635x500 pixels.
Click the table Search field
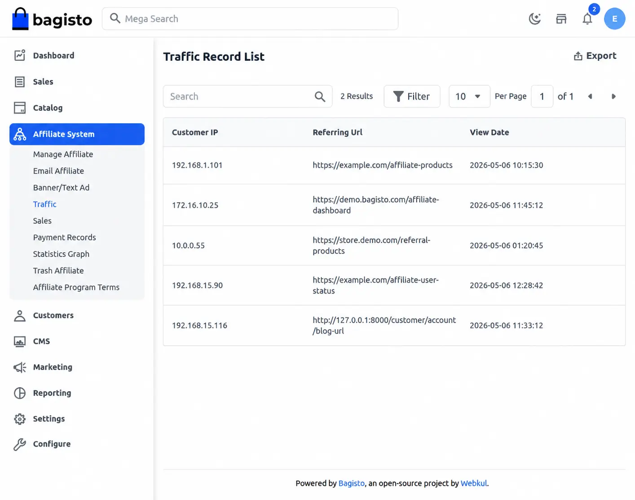point(247,96)
